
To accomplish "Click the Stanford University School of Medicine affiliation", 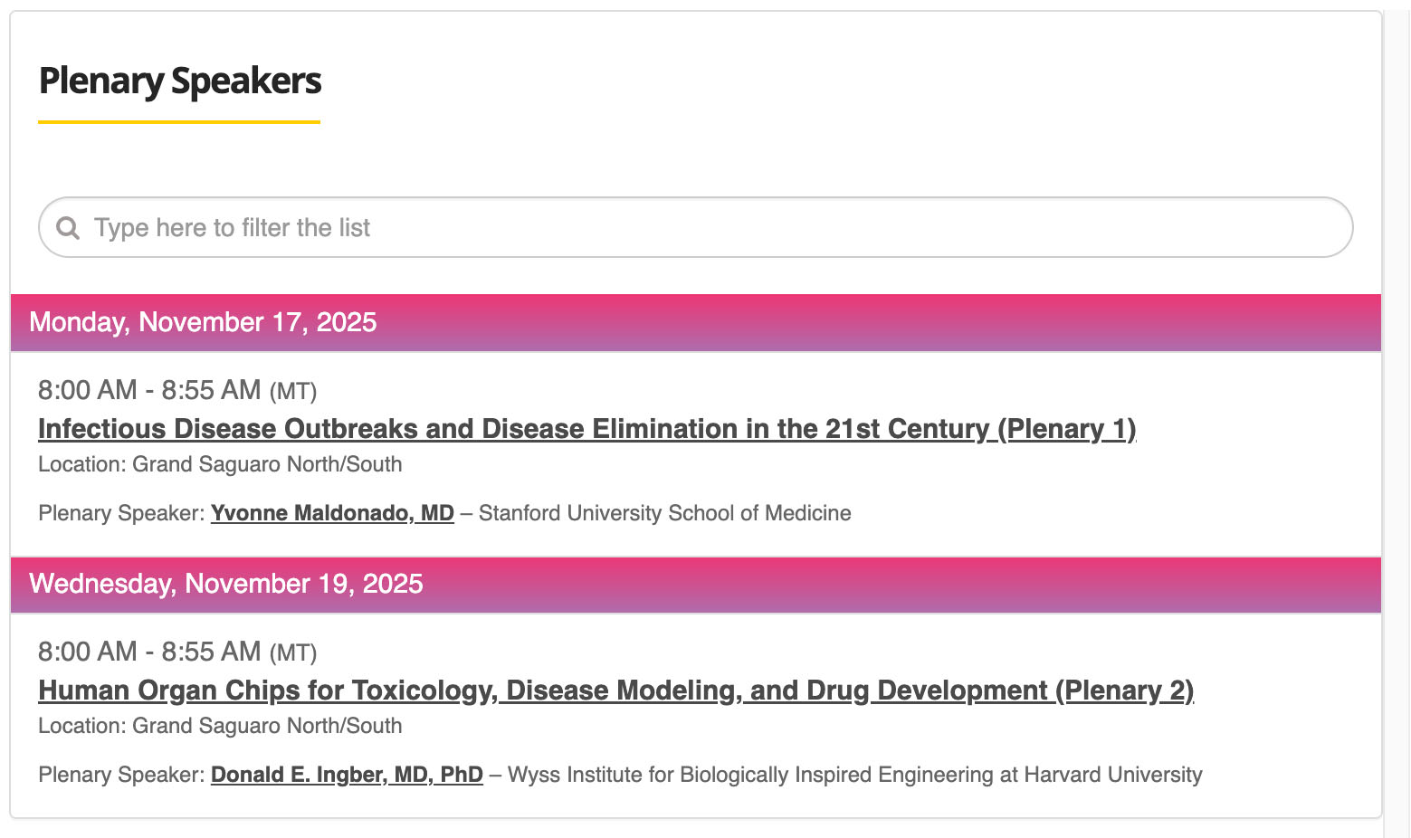I will tap(664, 513).
